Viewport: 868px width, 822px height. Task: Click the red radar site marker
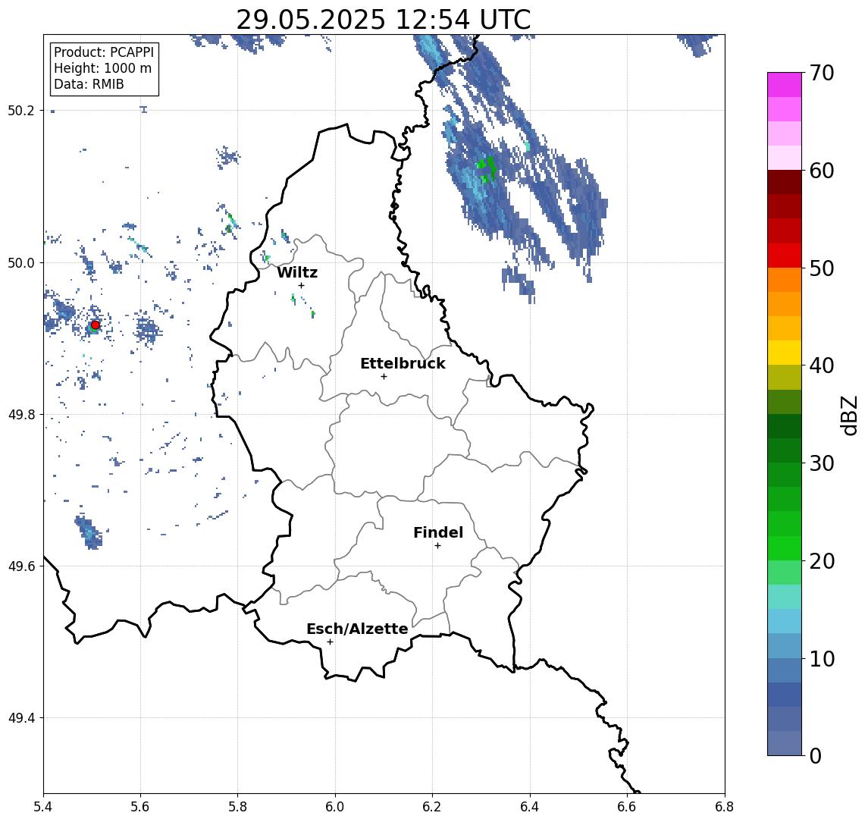pyautogui.click(x=96, y=325)
